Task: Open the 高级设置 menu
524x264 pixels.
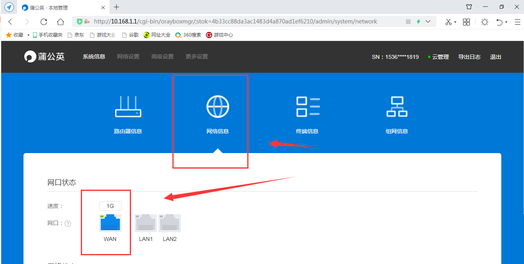Action: point(162,57)
